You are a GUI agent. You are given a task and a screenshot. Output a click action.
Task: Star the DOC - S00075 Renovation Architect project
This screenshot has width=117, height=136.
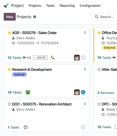point(9,104)
